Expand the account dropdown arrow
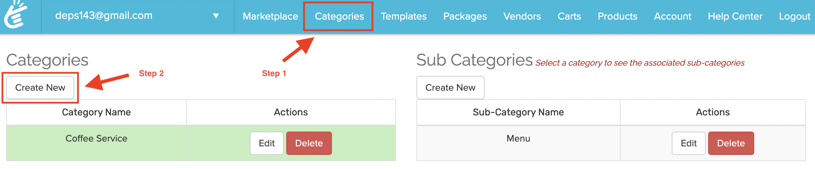 (x=216, y=16)
